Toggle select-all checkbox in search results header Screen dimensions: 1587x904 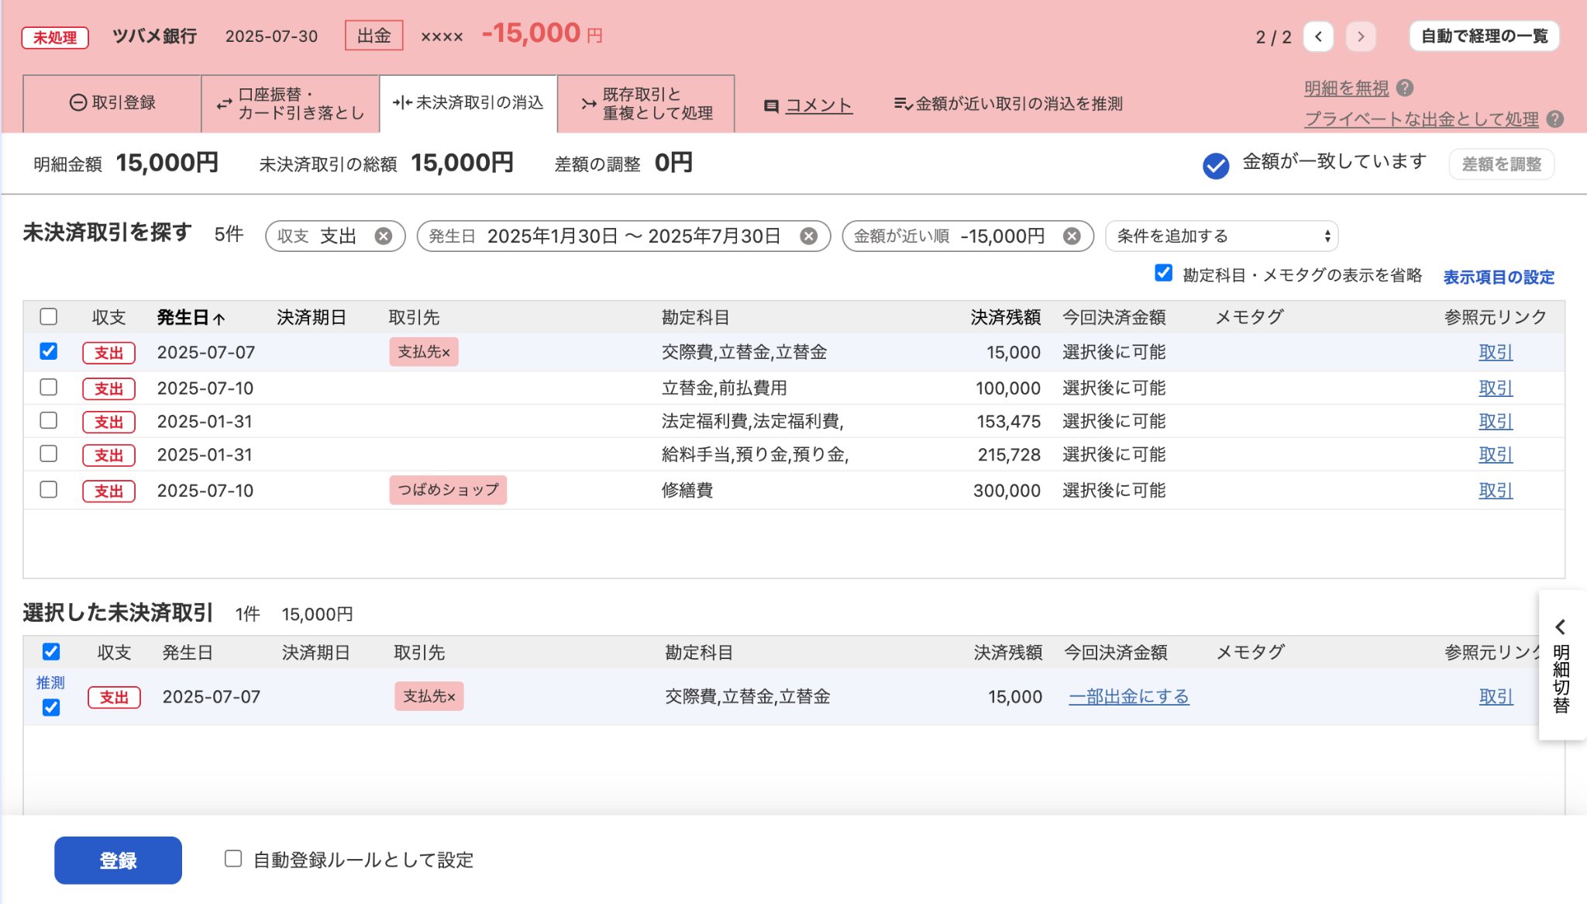[x=49, y=316]
